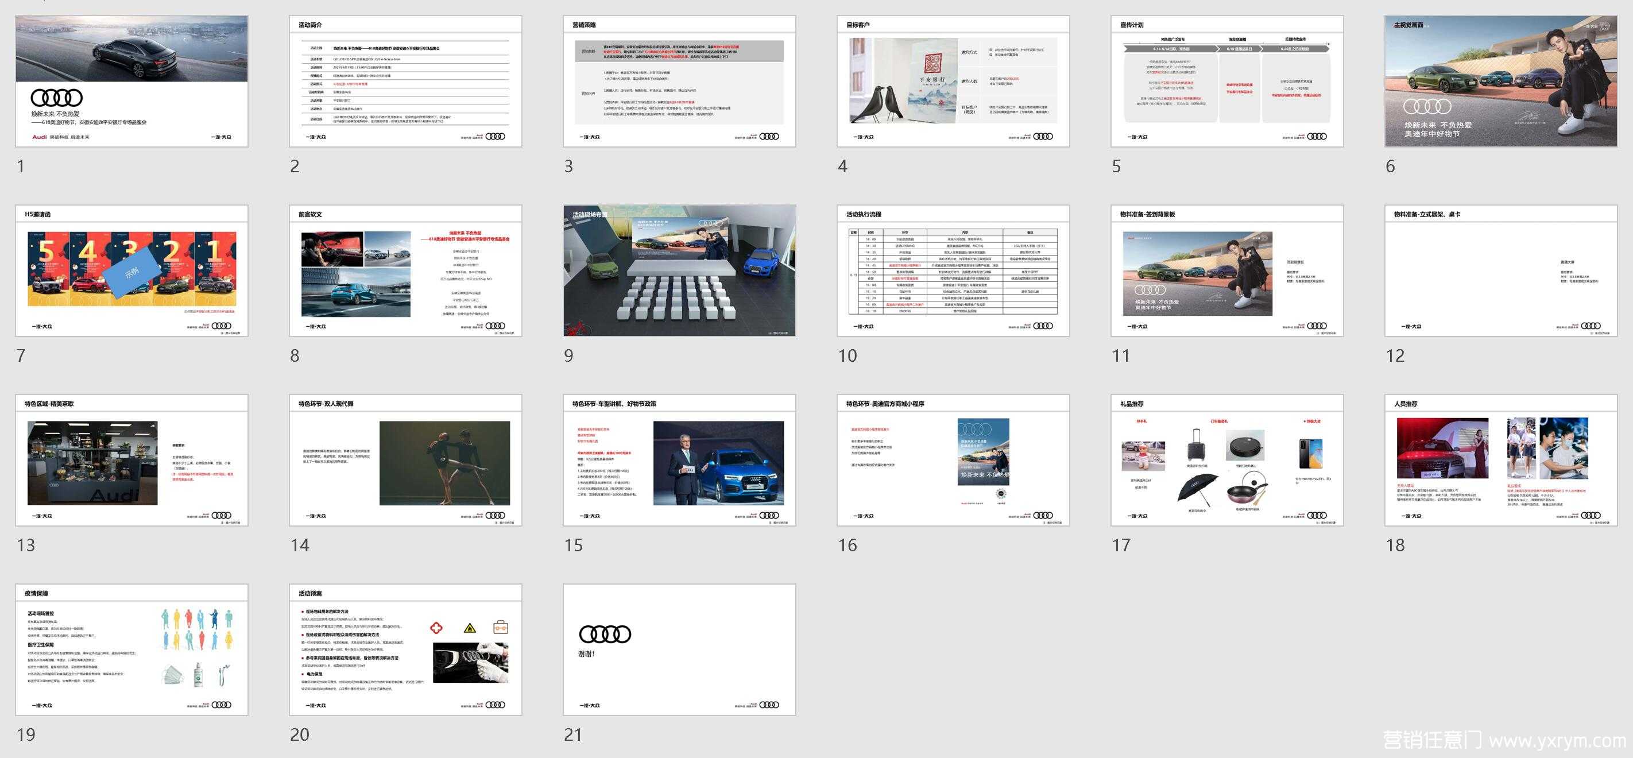Viewport: 1633px width, 758px height.
Task: Select the 特色环节-双人现代舞 slide thumbnail
Action: tap(406, 460)
